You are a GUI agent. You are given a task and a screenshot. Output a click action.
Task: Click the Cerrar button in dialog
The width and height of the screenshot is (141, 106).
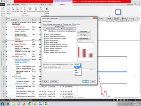[93, 82]
